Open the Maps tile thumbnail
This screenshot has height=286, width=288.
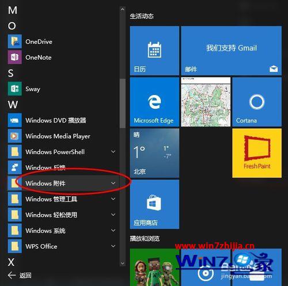(206, 102)
